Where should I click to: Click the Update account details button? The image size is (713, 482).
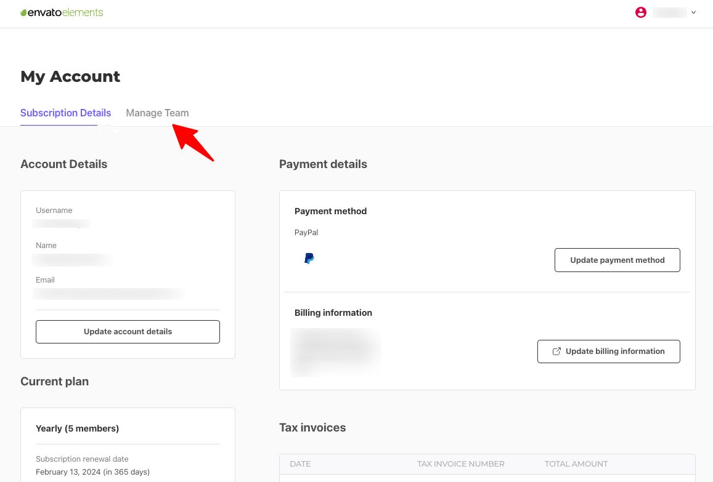click(128, 331)
